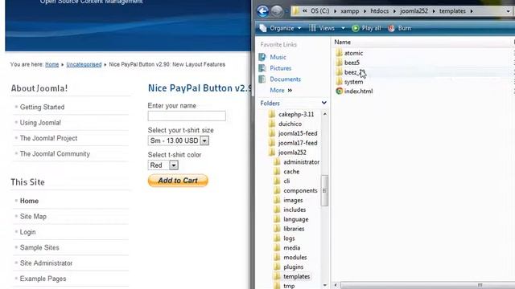Select the beez5 folder icon

point(340,63)
